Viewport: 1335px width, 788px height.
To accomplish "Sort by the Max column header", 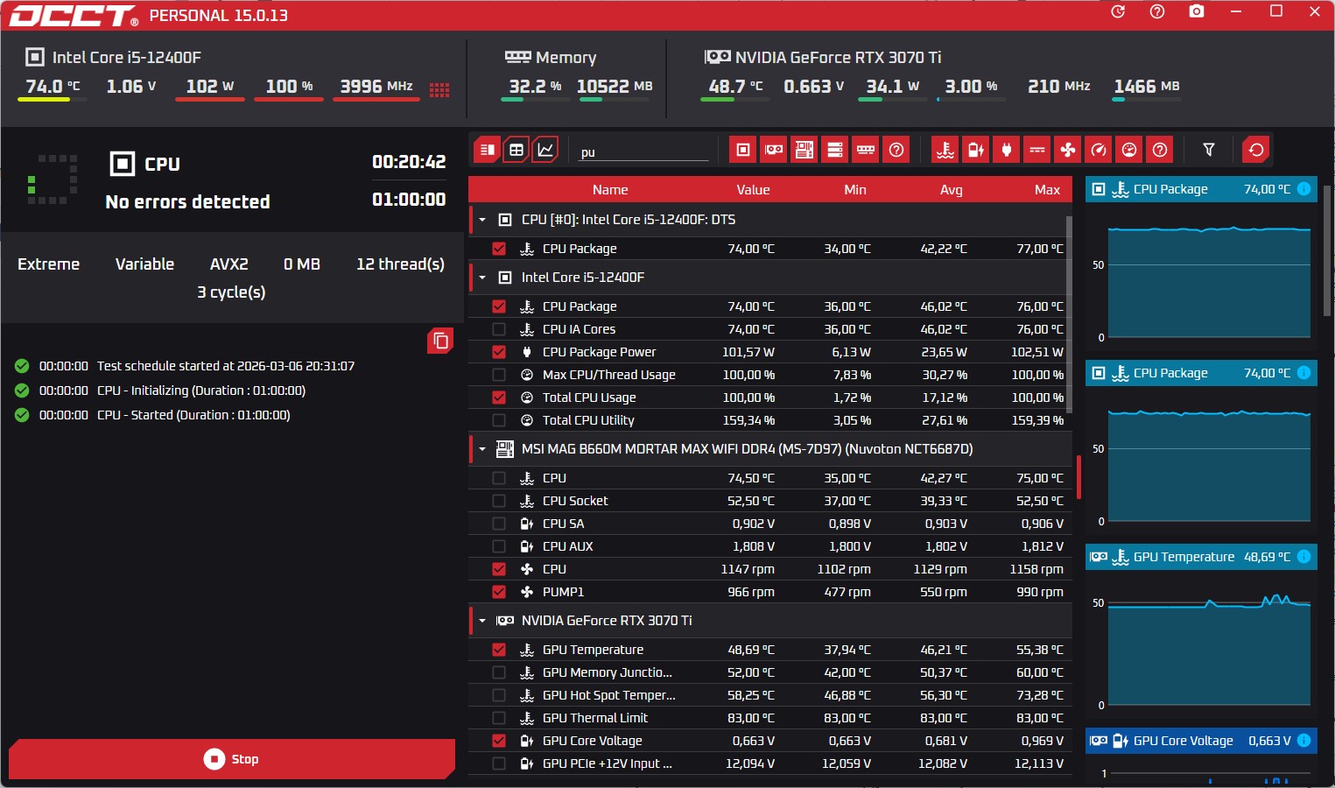I will [x=1047, y=190].
